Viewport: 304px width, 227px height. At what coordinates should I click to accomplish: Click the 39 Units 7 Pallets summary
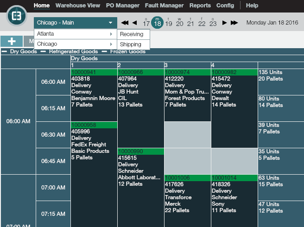click(281, 134)
